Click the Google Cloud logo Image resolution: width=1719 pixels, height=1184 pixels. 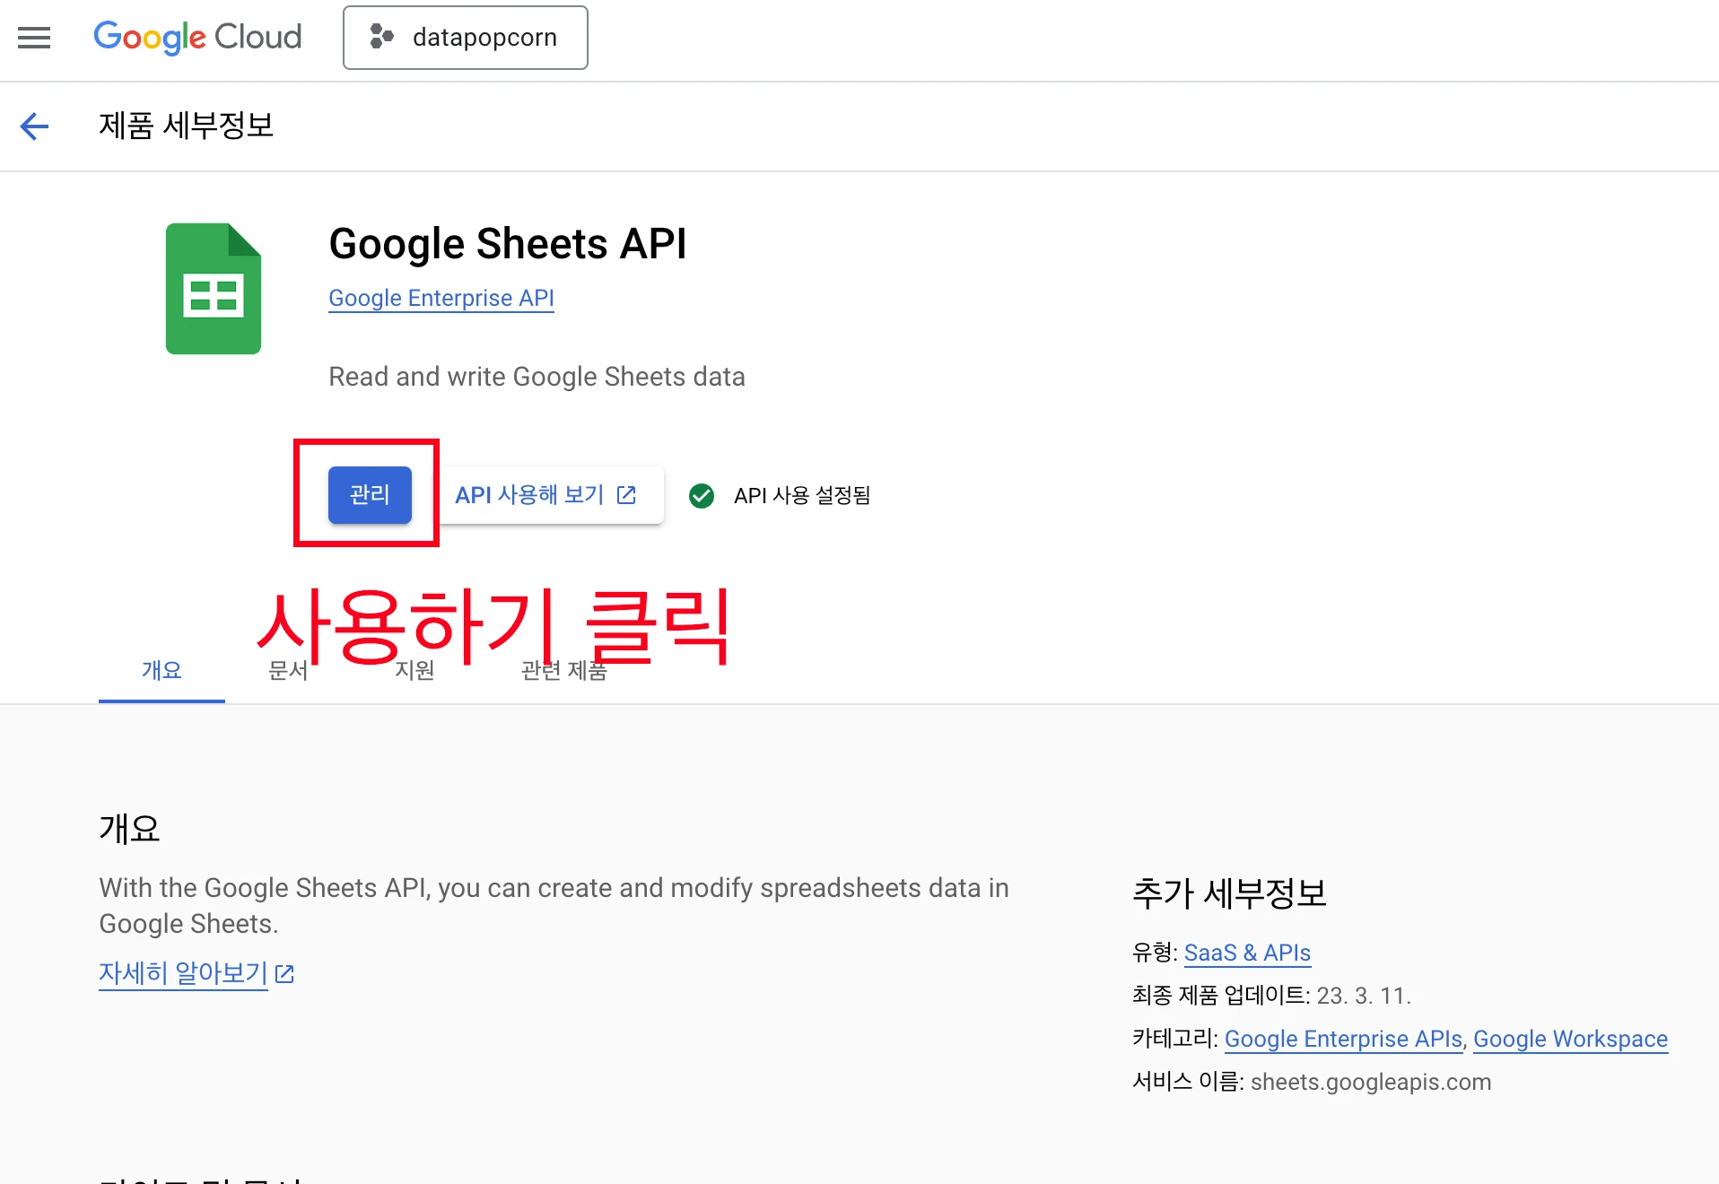click(x=197, y=38)
